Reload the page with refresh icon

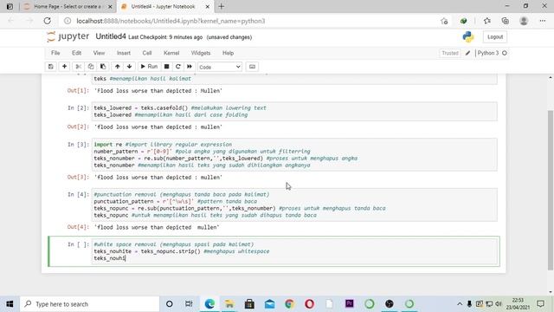[x=47, y=21]
